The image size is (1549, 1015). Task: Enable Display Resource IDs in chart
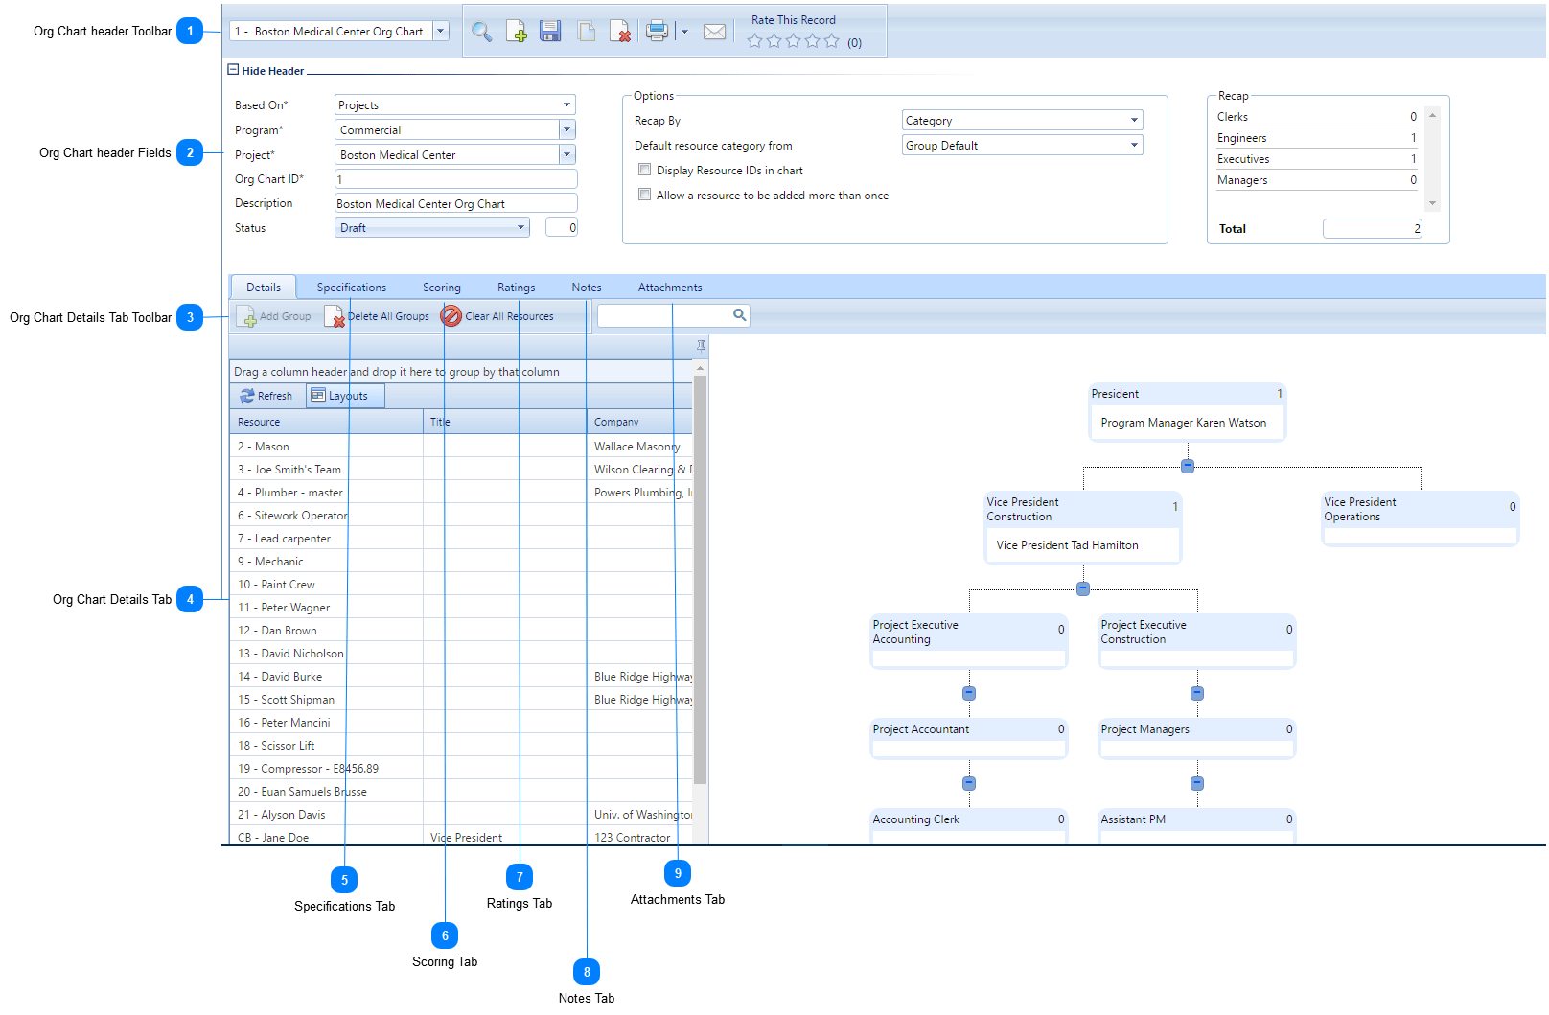tap(644, 170)
